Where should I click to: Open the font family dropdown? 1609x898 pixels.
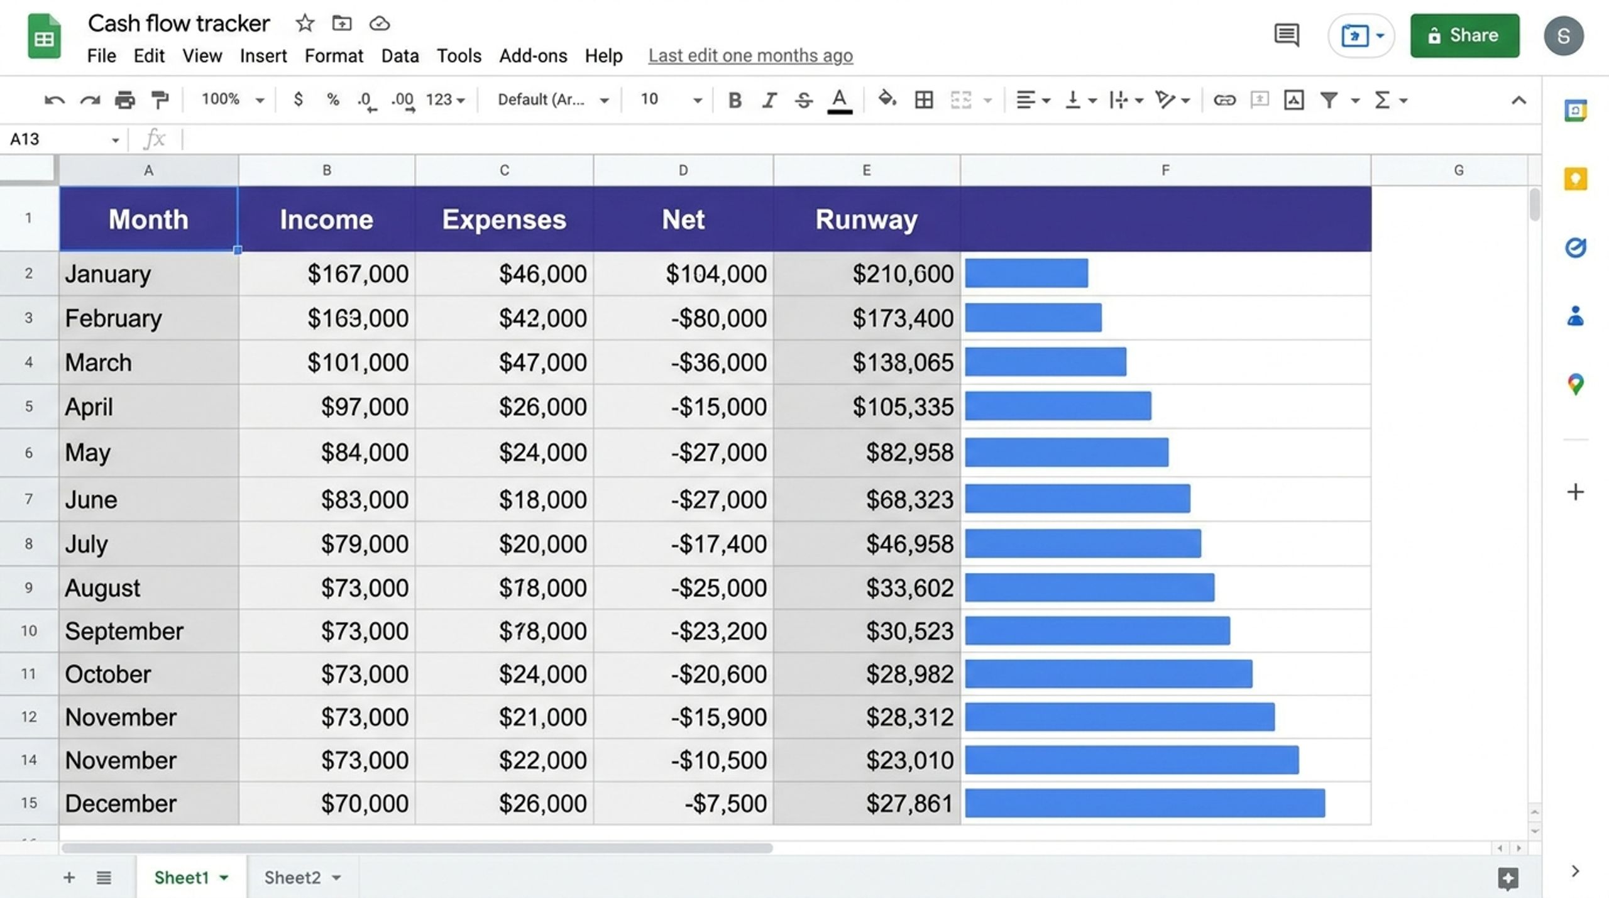553,99
